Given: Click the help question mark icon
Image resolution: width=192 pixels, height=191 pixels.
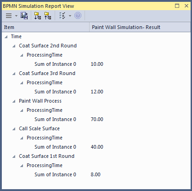Looking at the screenshot, I should pos(78,16).
